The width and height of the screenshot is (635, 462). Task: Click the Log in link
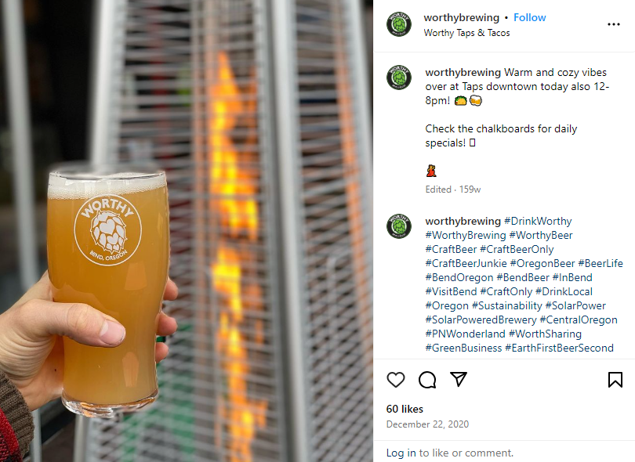[x=401, y=453]
